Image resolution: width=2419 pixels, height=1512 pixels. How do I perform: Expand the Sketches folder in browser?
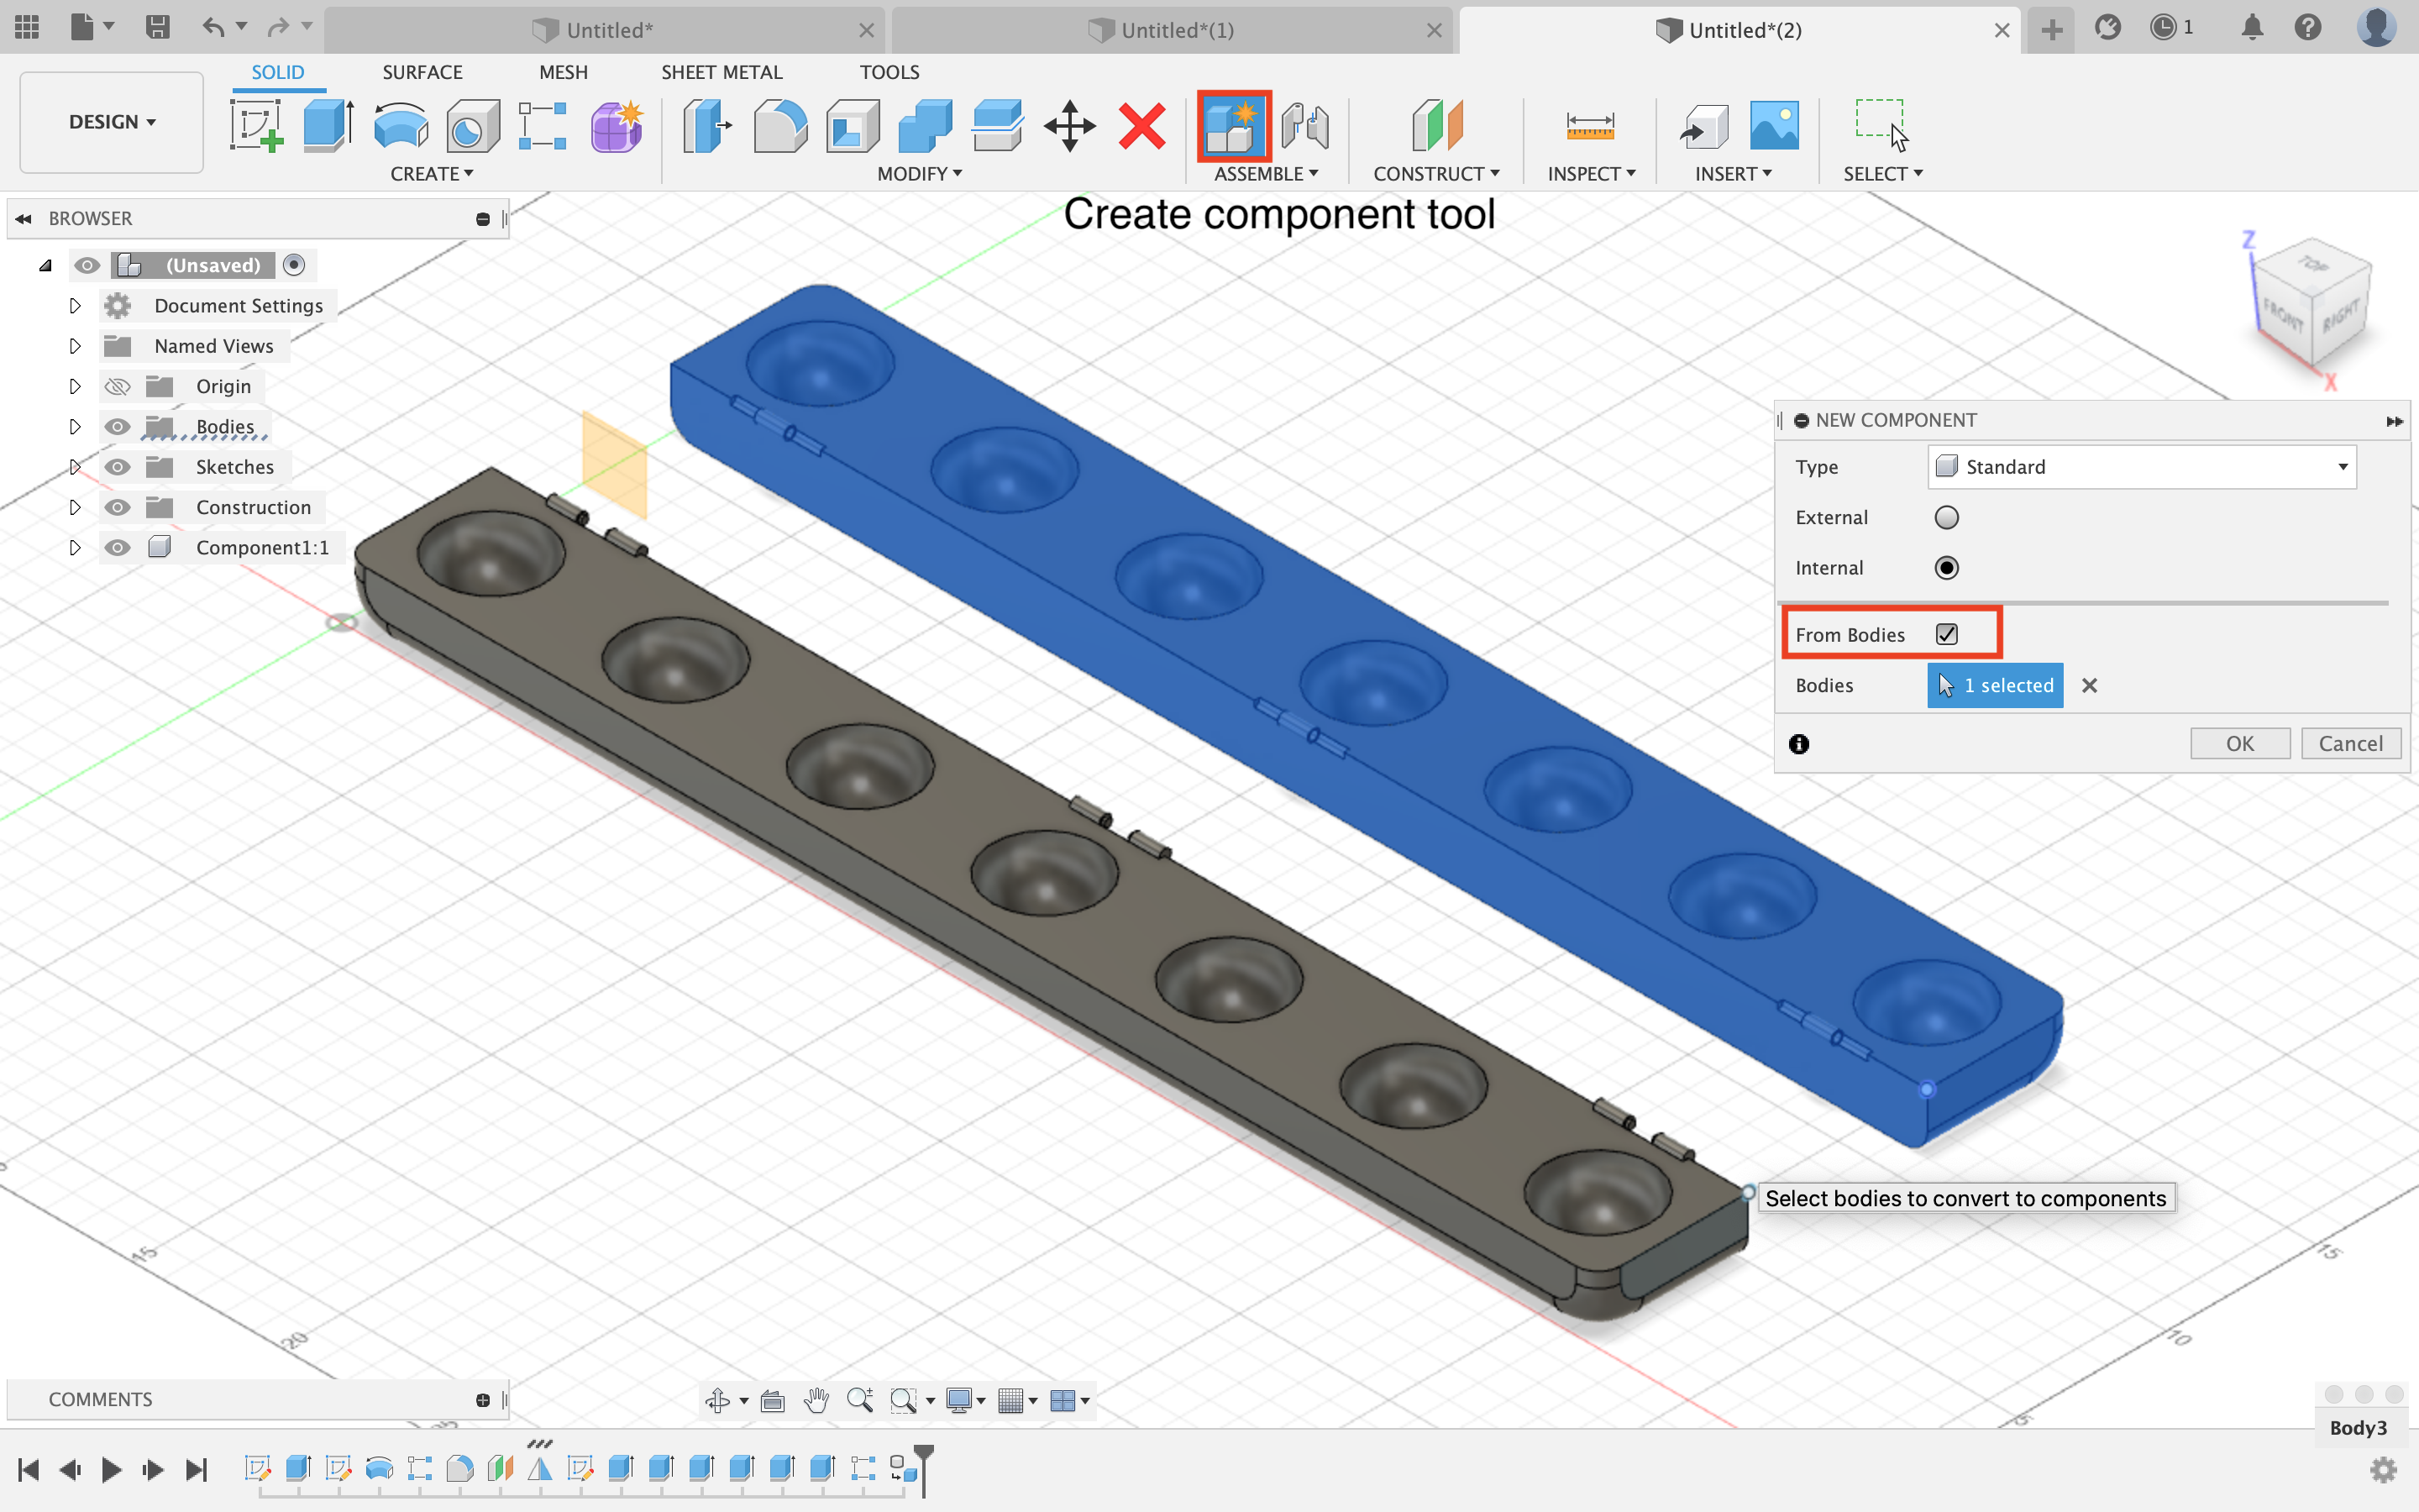pyautogui.click(x=73, y=465)
